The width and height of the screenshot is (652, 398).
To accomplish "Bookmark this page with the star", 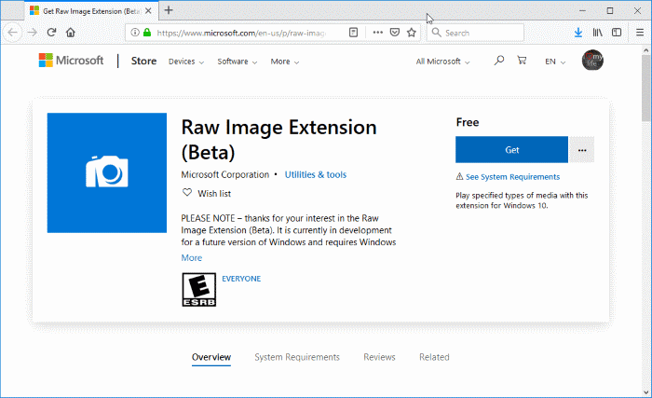I will [x=412, y=33].
